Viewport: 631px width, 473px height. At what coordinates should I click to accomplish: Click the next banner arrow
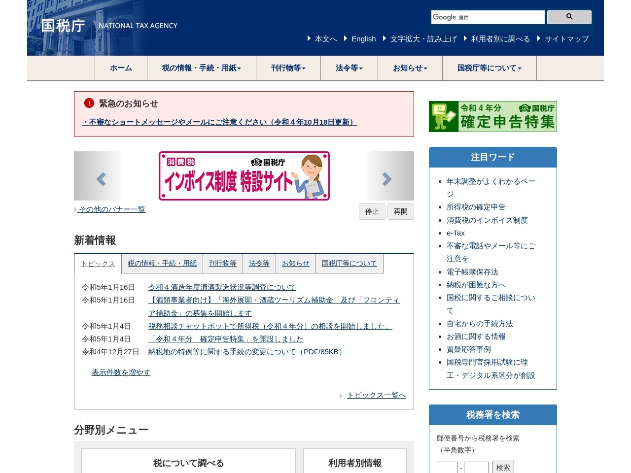tap(387, 179)
